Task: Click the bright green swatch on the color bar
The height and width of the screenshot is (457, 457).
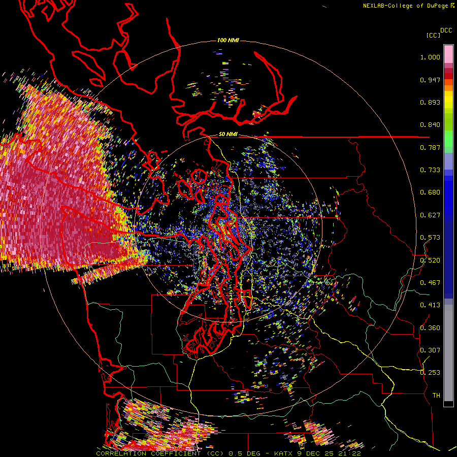Action: 448,139
